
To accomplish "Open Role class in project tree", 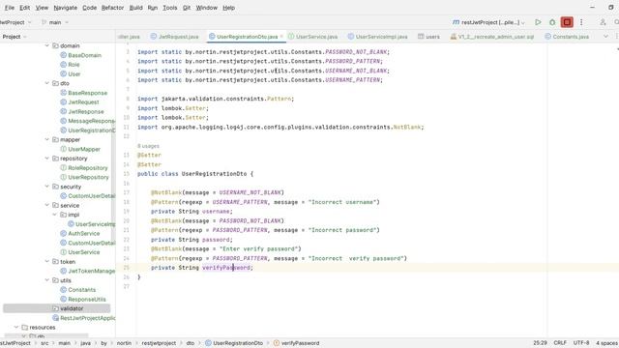I will point(70,65).
